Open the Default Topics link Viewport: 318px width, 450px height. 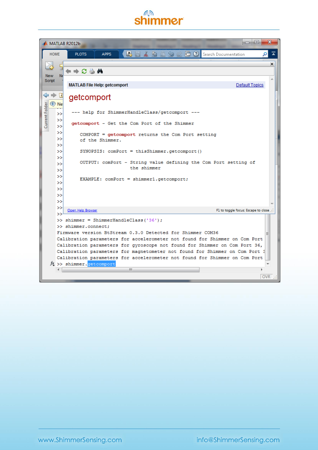coord(250,85)
